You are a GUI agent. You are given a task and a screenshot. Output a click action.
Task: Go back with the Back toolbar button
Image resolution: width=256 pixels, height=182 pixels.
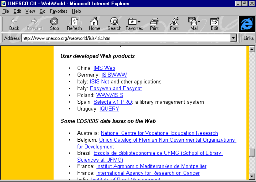point(14,24)
